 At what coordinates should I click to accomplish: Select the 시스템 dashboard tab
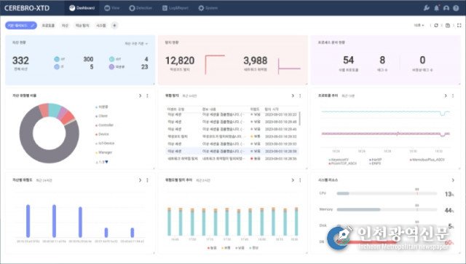101,26
